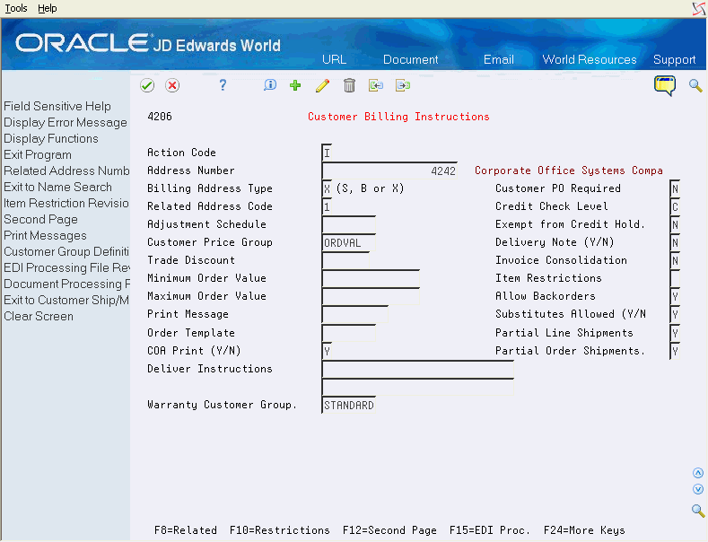Select Related Address Number sidebar option
Image resolution: width=708 pixels, height=542 pixels.
click(66, 170)
